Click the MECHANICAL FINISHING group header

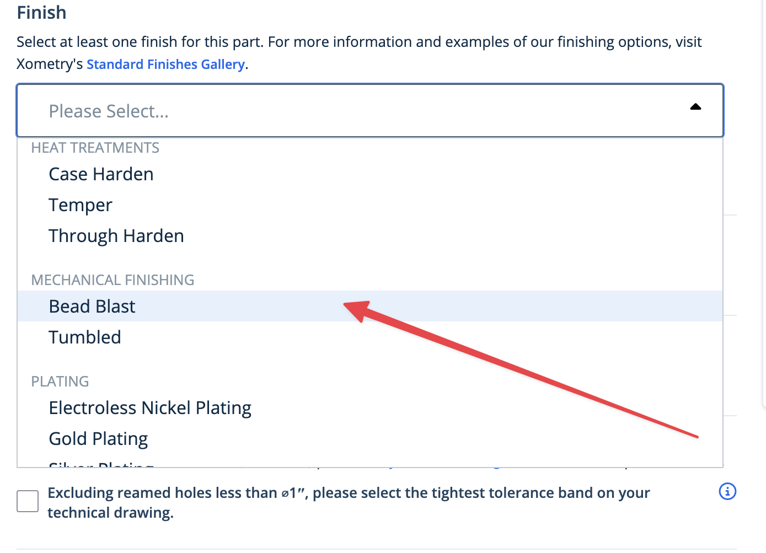click(113, 280)
